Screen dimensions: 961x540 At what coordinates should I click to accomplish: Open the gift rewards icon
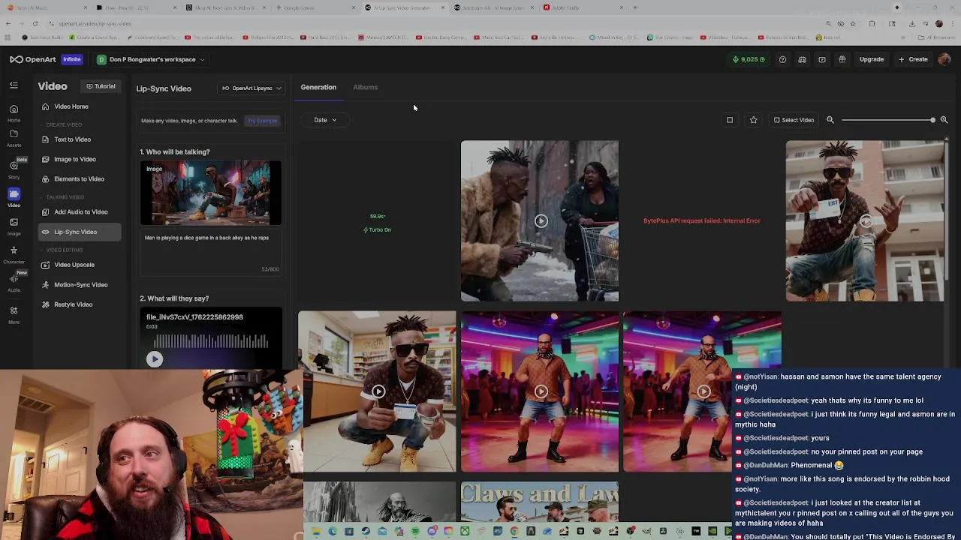(842, 59)
